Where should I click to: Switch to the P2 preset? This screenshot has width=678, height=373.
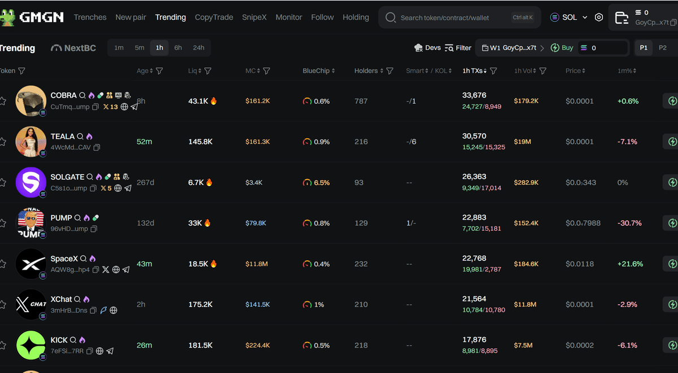(663, 48)
